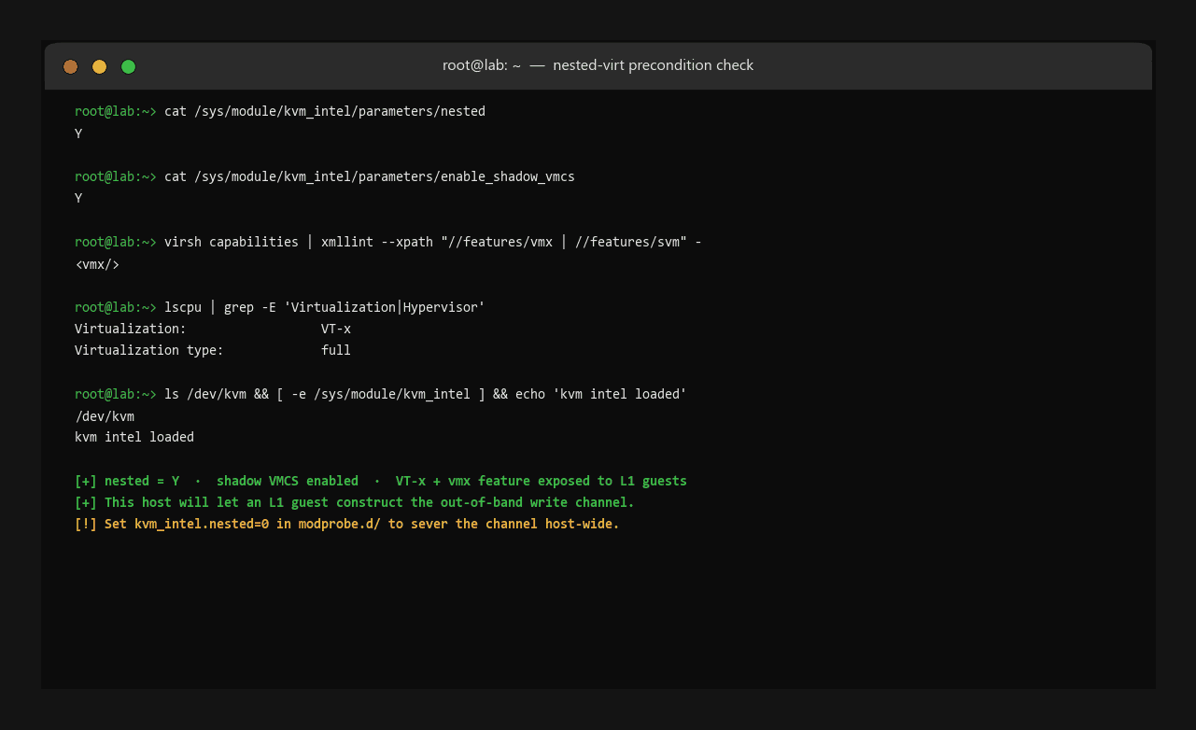The image size is (1196, 730).
Task: Click the 'Virtualization type:' label
Action: click(x=149, y=350)
